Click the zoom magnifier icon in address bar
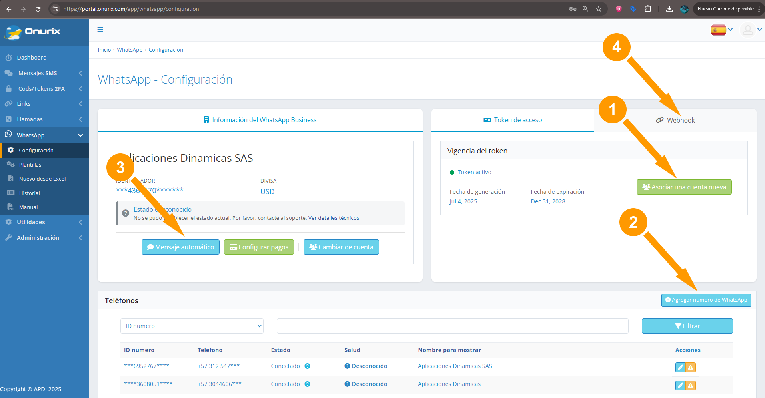765x398 pixels. click(585, 9)
